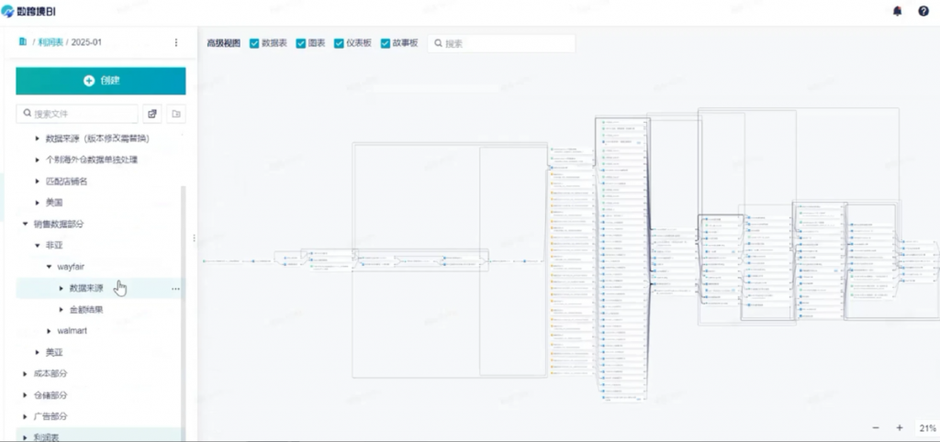Select the 仓储部分 tree item

[x=50, y=395]
